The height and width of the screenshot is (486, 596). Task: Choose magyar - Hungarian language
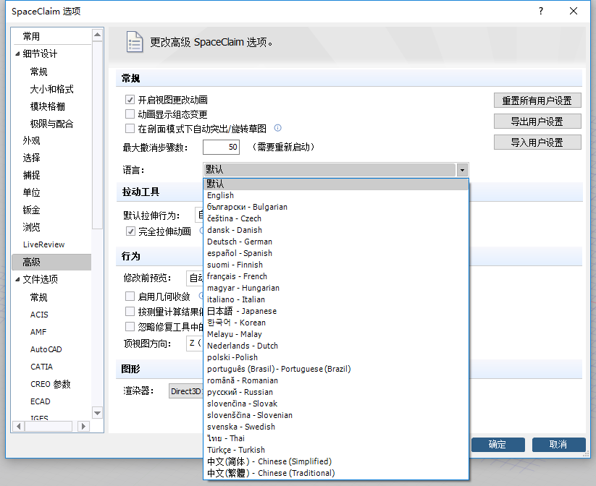tap(336, 288)
